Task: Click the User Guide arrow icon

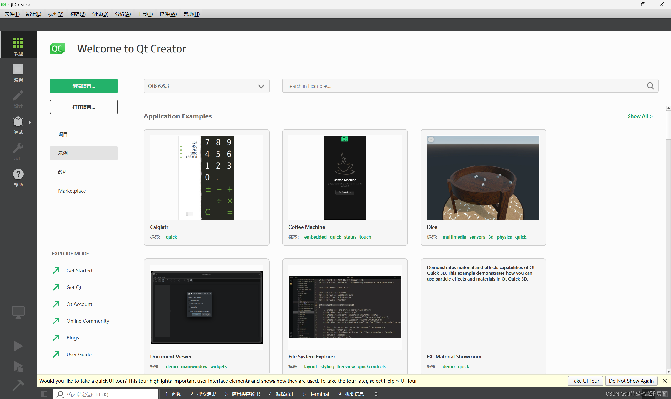Action: tap(56, 354)
